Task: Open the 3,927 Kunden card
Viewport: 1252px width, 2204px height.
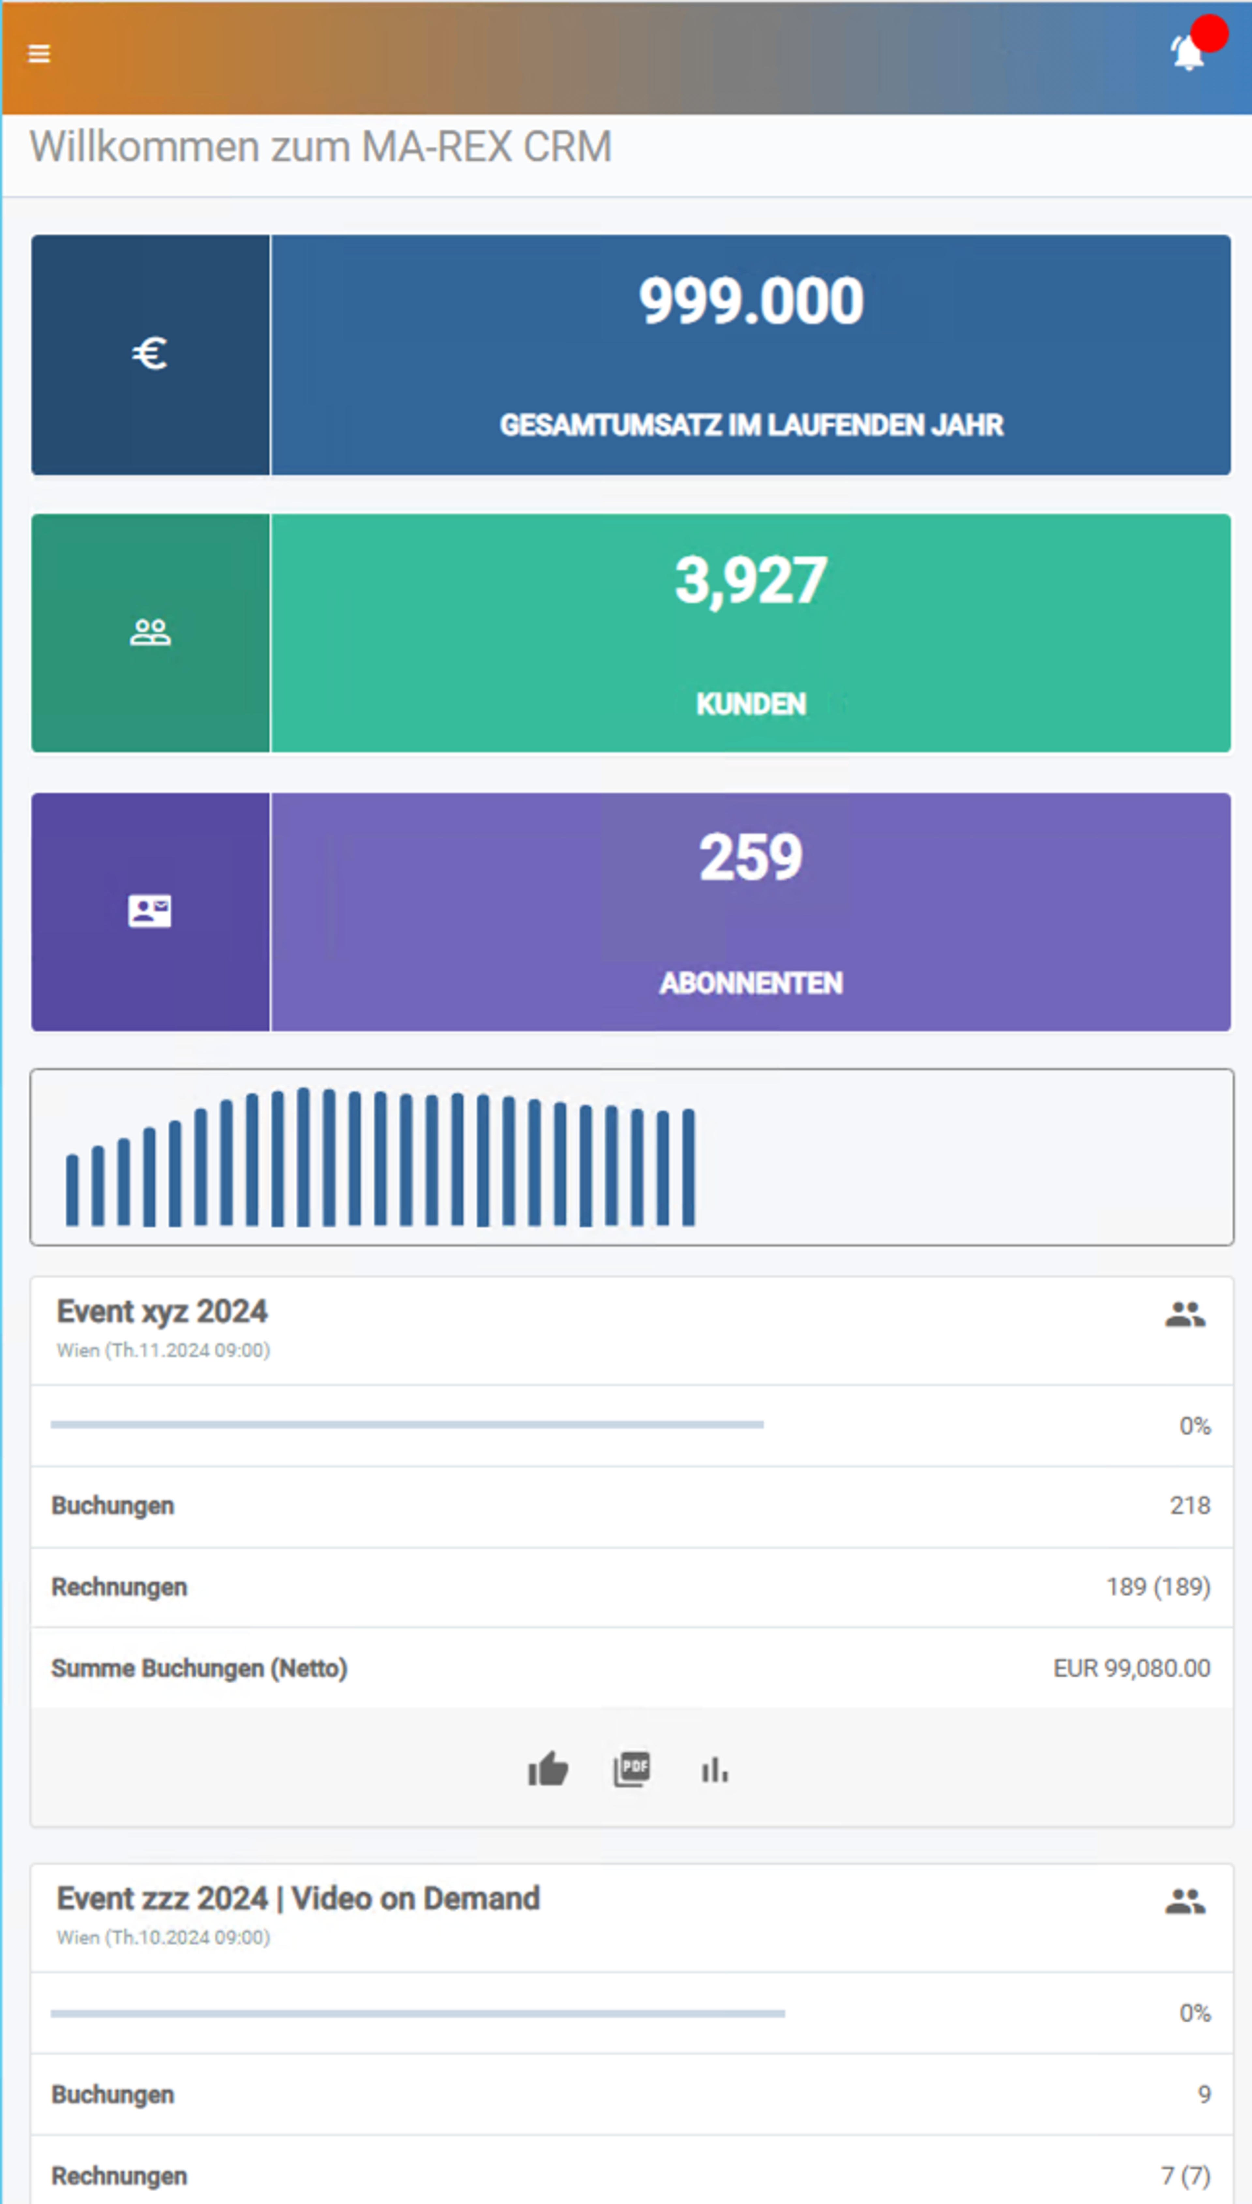Action: click(x=751, y=633)
